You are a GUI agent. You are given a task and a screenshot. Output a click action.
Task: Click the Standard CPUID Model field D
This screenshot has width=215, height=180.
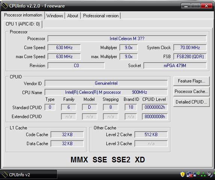(90, 107)
